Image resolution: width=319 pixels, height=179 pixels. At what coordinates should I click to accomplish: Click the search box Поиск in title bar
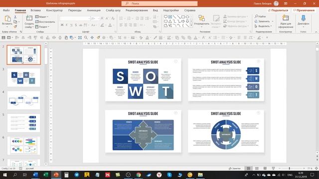tap(159, 3)
